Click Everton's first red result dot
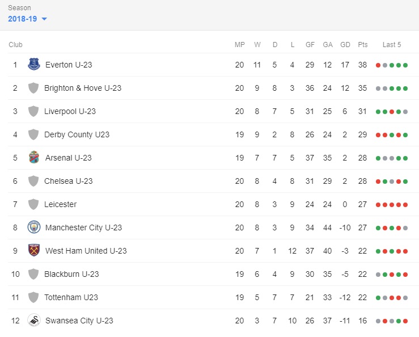Screen dimensions: 419x337 point(378,65)
